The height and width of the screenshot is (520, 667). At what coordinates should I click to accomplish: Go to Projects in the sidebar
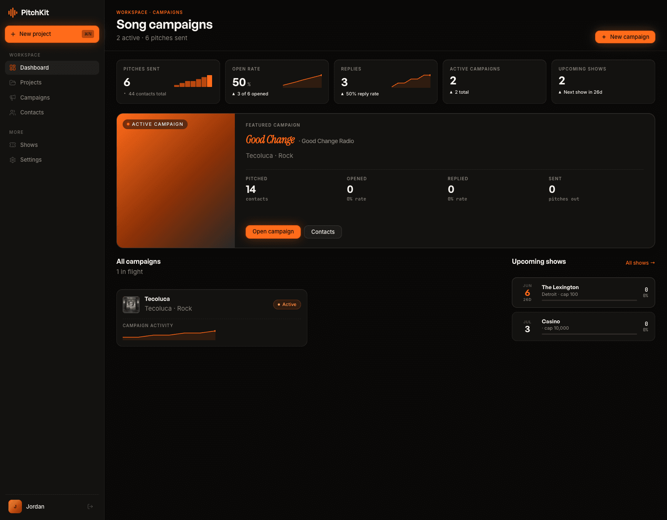tap(52, 82)
